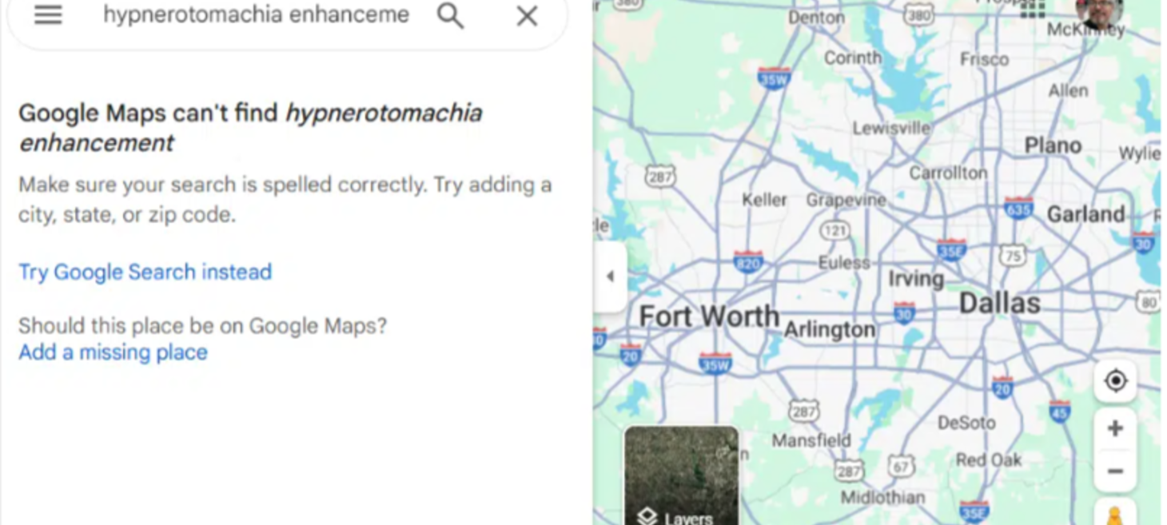Zoom out with the minus button
Screen dimensions: 1167x525
tap(1115, 471)
